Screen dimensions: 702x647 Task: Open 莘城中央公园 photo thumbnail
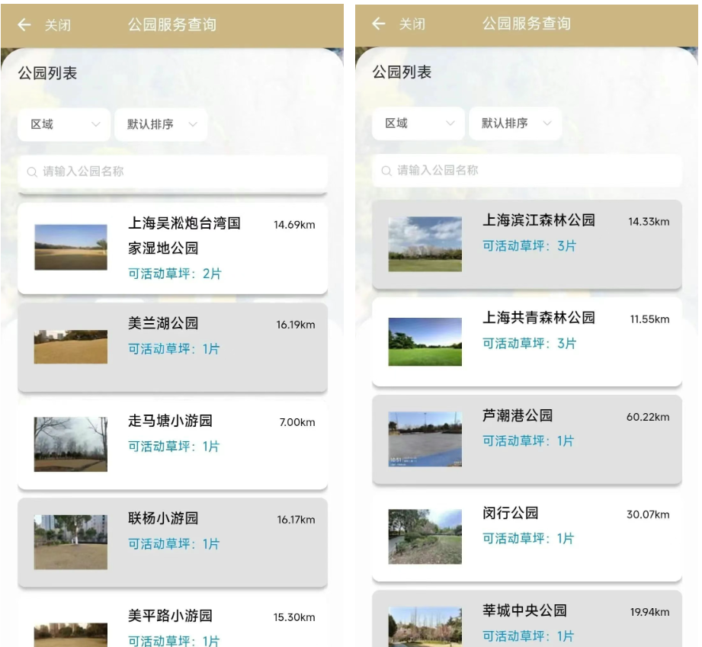(x=425, y=627)
